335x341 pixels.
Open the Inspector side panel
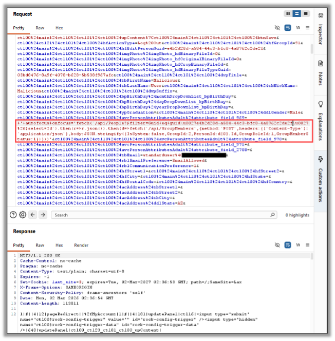click(x=321, y=30)
